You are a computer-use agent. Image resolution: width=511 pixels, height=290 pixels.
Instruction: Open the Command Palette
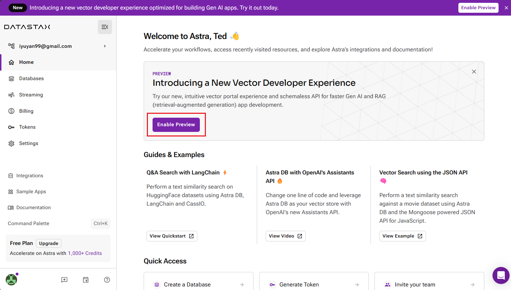point(28,223)
